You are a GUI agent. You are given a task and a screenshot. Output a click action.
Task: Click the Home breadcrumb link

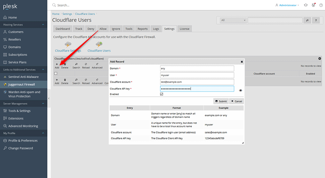pyautogui.click(x=56, y=14)
